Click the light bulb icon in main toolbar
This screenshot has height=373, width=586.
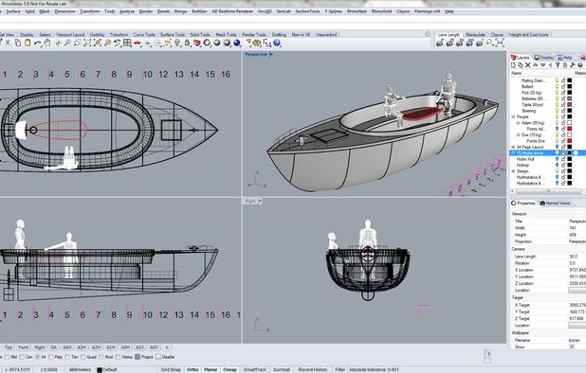coord(177,44)
